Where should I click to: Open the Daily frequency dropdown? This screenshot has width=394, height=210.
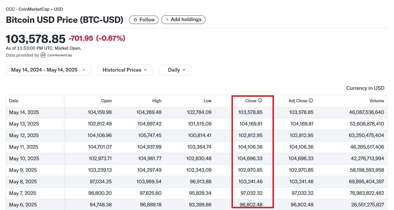175,70
